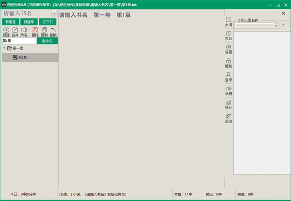Click the green 重命名 button
Viewport: 291px width, 201px height.
pyautogui.click(x=47, y=41)
